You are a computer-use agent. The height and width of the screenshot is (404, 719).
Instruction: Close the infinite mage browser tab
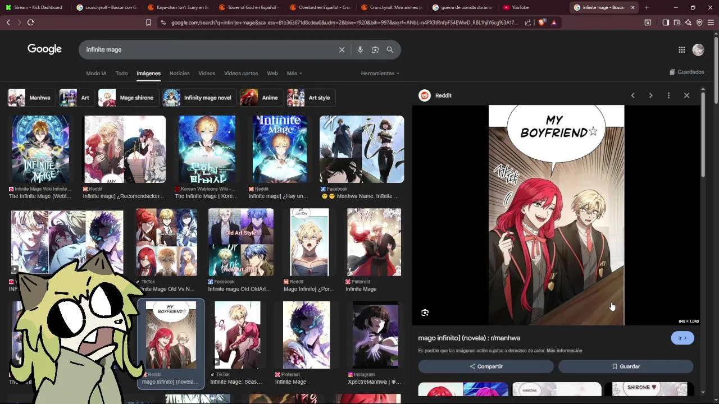click(632, 7)
